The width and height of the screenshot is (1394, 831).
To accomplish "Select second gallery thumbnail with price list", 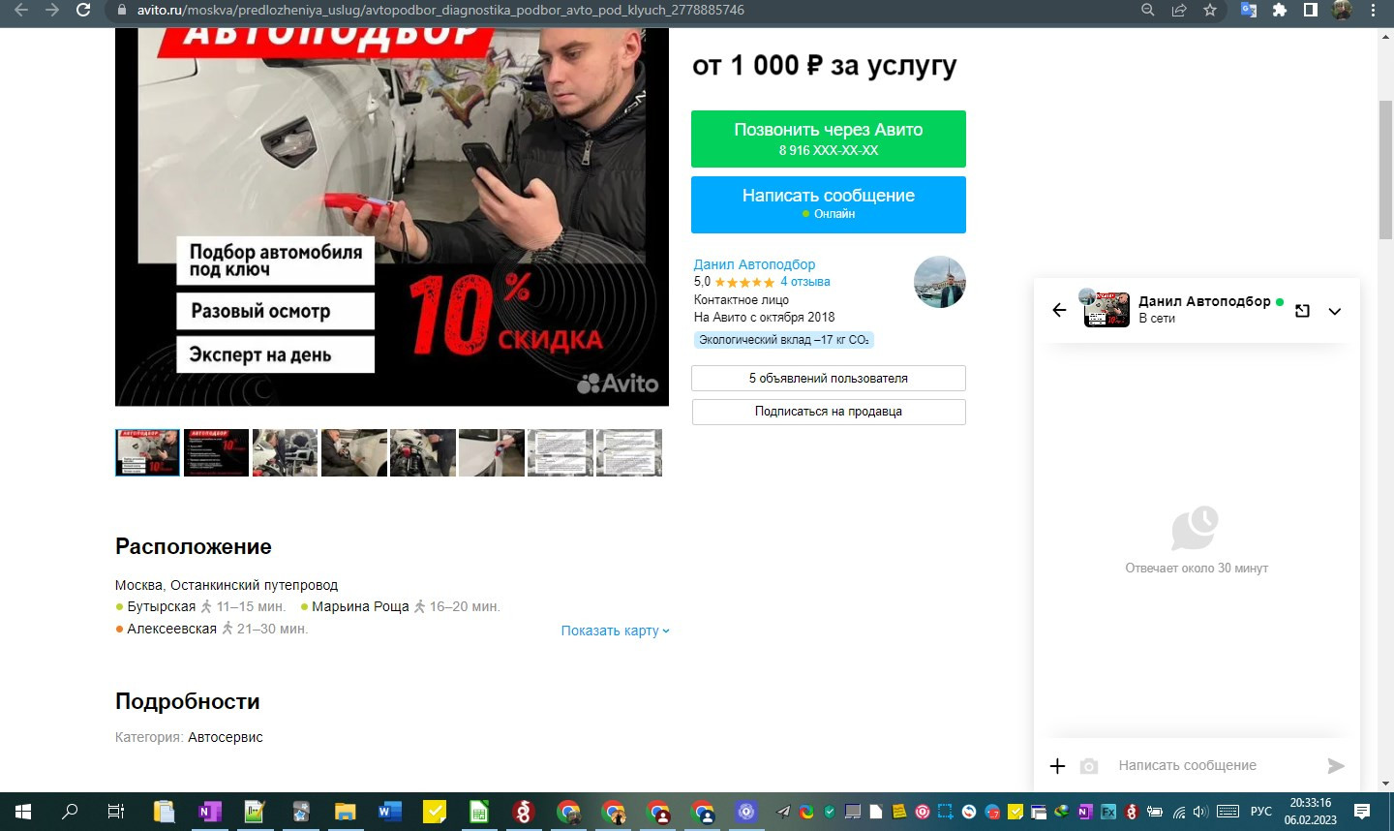I will [216, 452].
